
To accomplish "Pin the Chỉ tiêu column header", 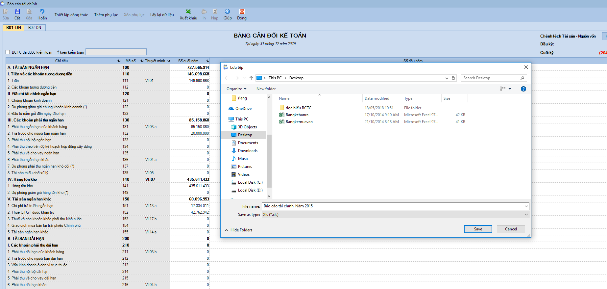I will tap(119, 61).
